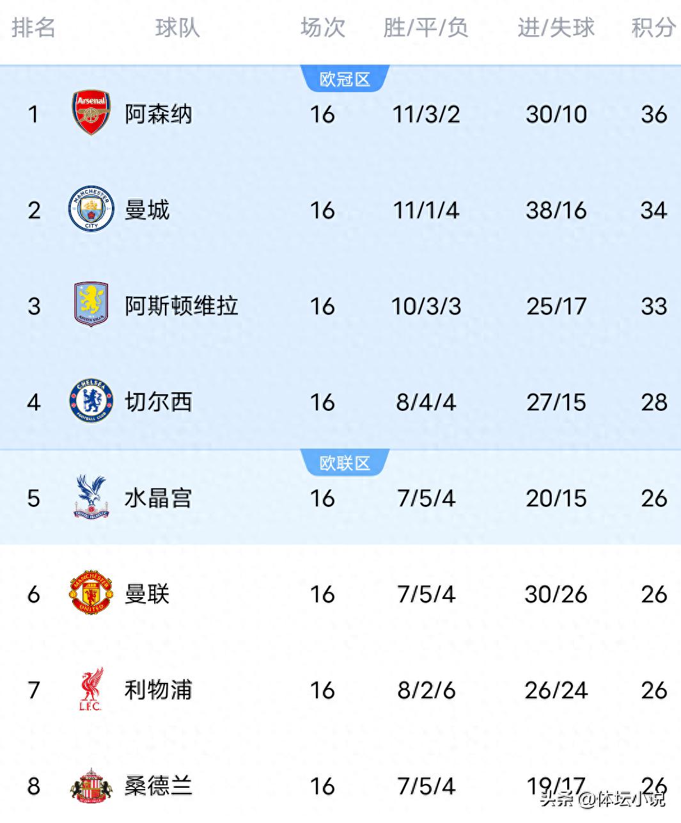Click the 胜/平/负 column header
The image size is (681, 823).
426,28
